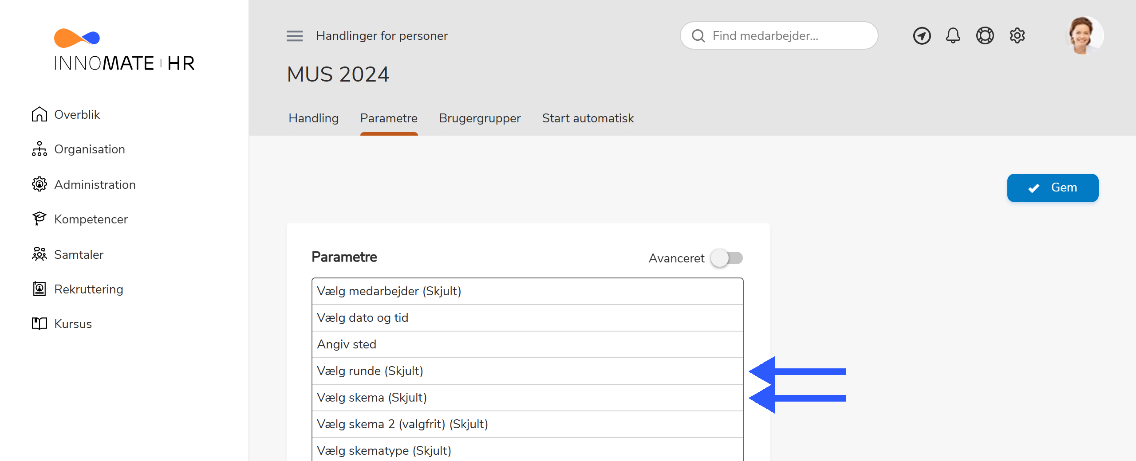
Task: Click 'Handlinger for personer' breadcrumb title
Action: pos(382,36)
